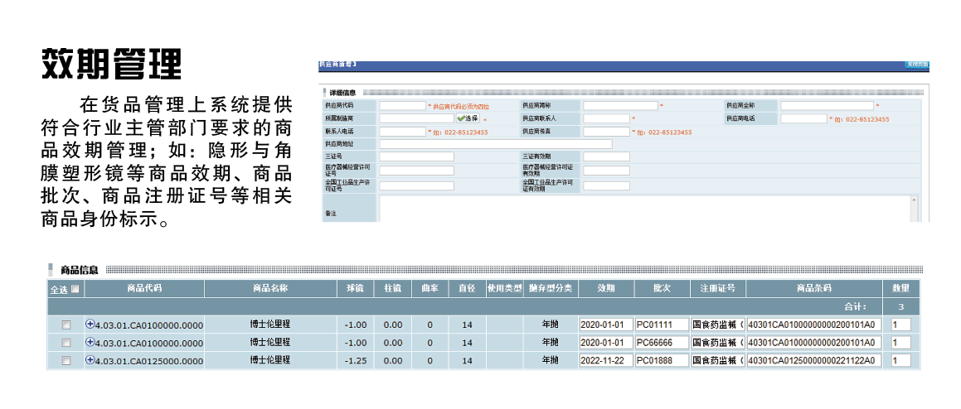The image size is (961, 409).
Task: Expand product 4.03.01.CA0125000.0000 via its plus icon
Action: 90,359
